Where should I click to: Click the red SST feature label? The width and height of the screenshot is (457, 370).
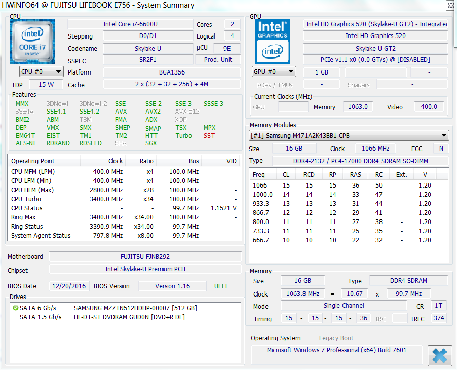click(209, 136)
